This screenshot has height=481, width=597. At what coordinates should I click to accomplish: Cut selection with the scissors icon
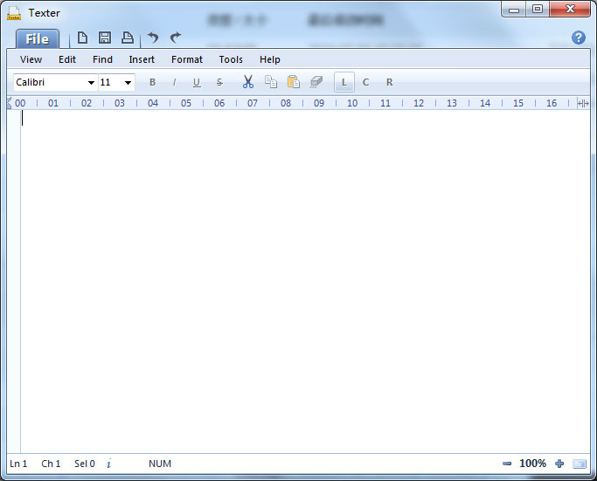(x=248, y=82)
